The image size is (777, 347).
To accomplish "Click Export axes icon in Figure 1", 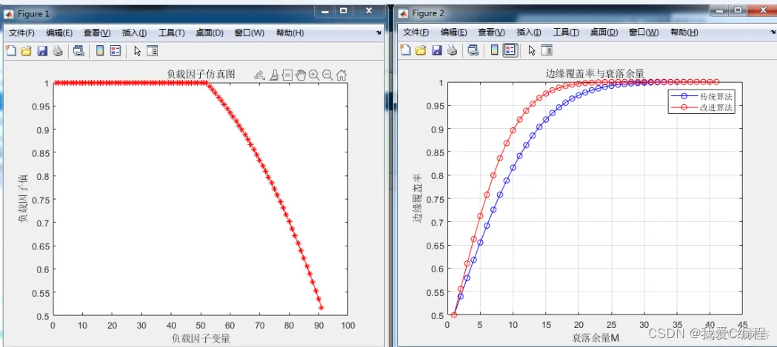I will (259, 75).
